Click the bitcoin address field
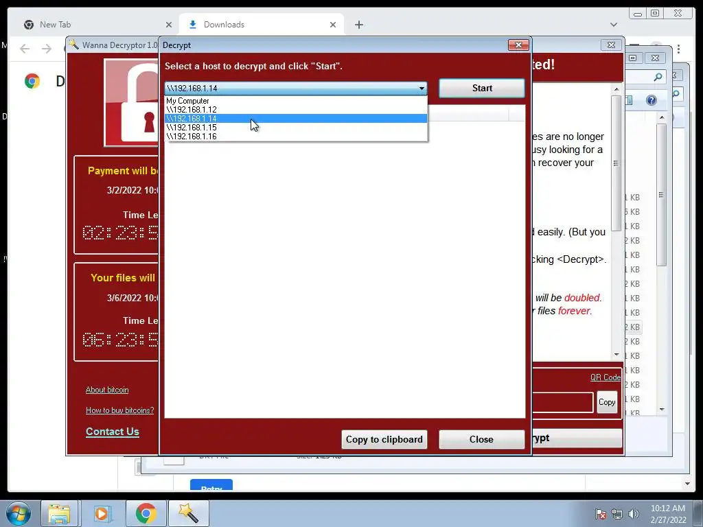703x527 pixels. 563,402
